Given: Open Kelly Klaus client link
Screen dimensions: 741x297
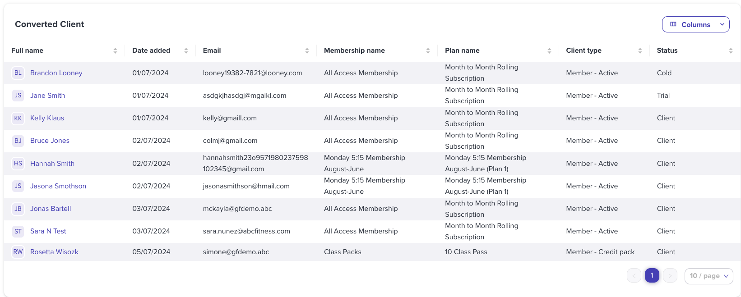Looking at the screenshot, I should click(x=47, y=118).
